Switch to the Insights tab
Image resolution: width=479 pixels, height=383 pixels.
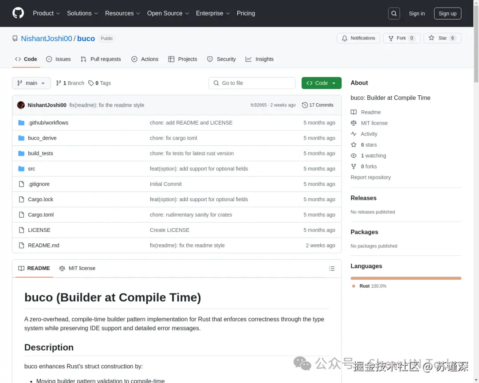click(x=259, y=59)
